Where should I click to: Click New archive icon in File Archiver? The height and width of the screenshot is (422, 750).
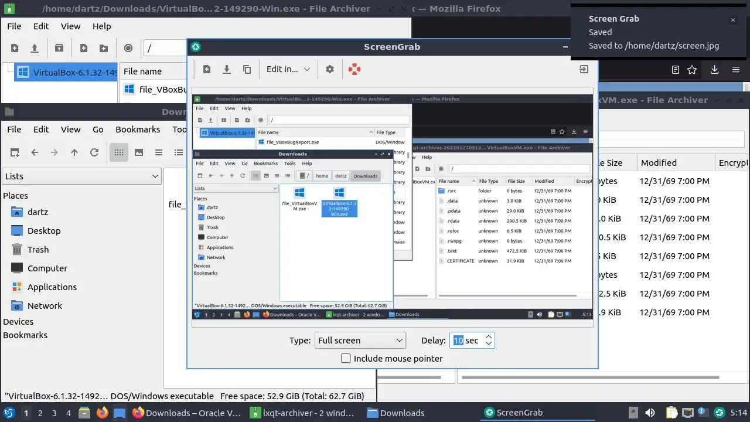tap(15, 48)
